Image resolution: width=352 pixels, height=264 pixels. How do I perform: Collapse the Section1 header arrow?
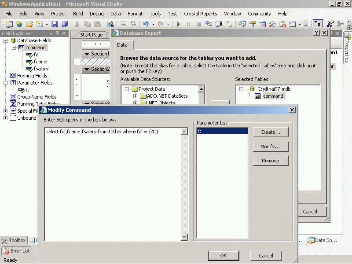(x=87, y=54)
